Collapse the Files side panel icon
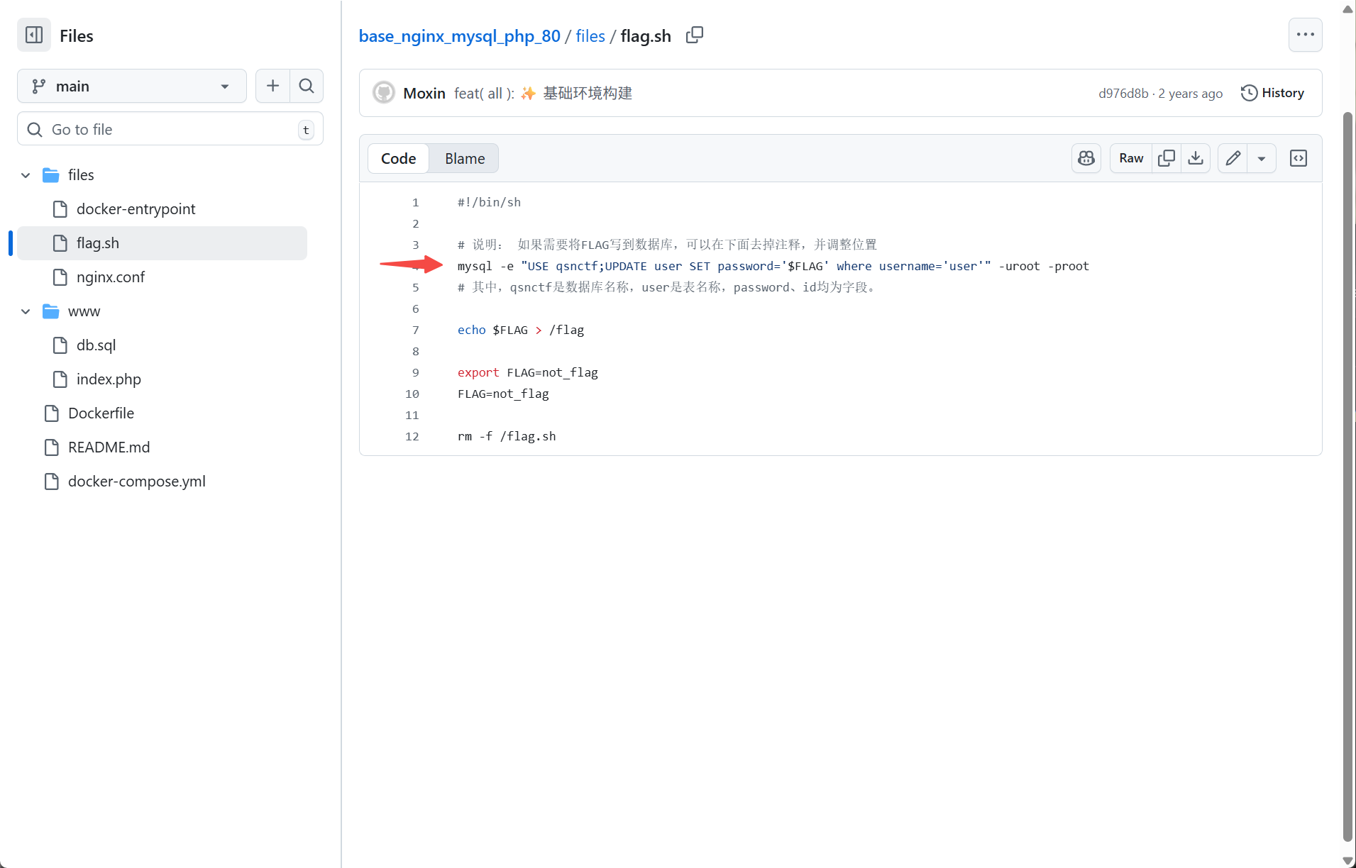 [34, 35]
